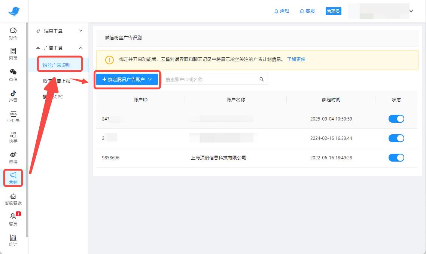Switch to 微信广告上报 menu item
This screenshot has width=426, height=254.
(56, 80)
